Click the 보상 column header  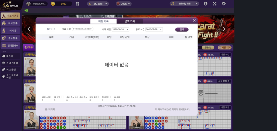pos(147,37)
